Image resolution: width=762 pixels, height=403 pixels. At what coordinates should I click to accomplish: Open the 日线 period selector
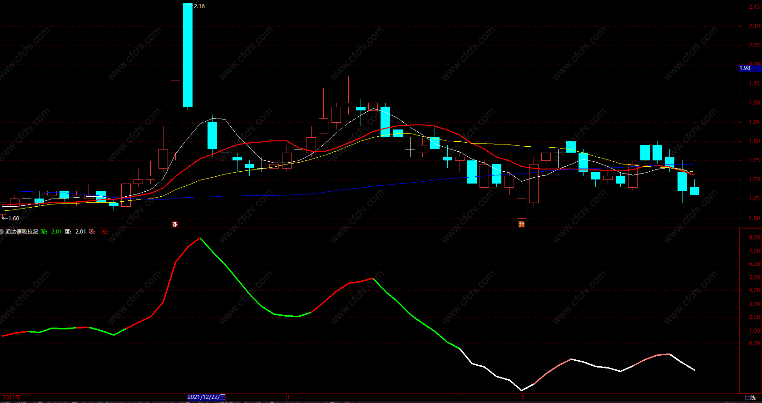[750, 398]
